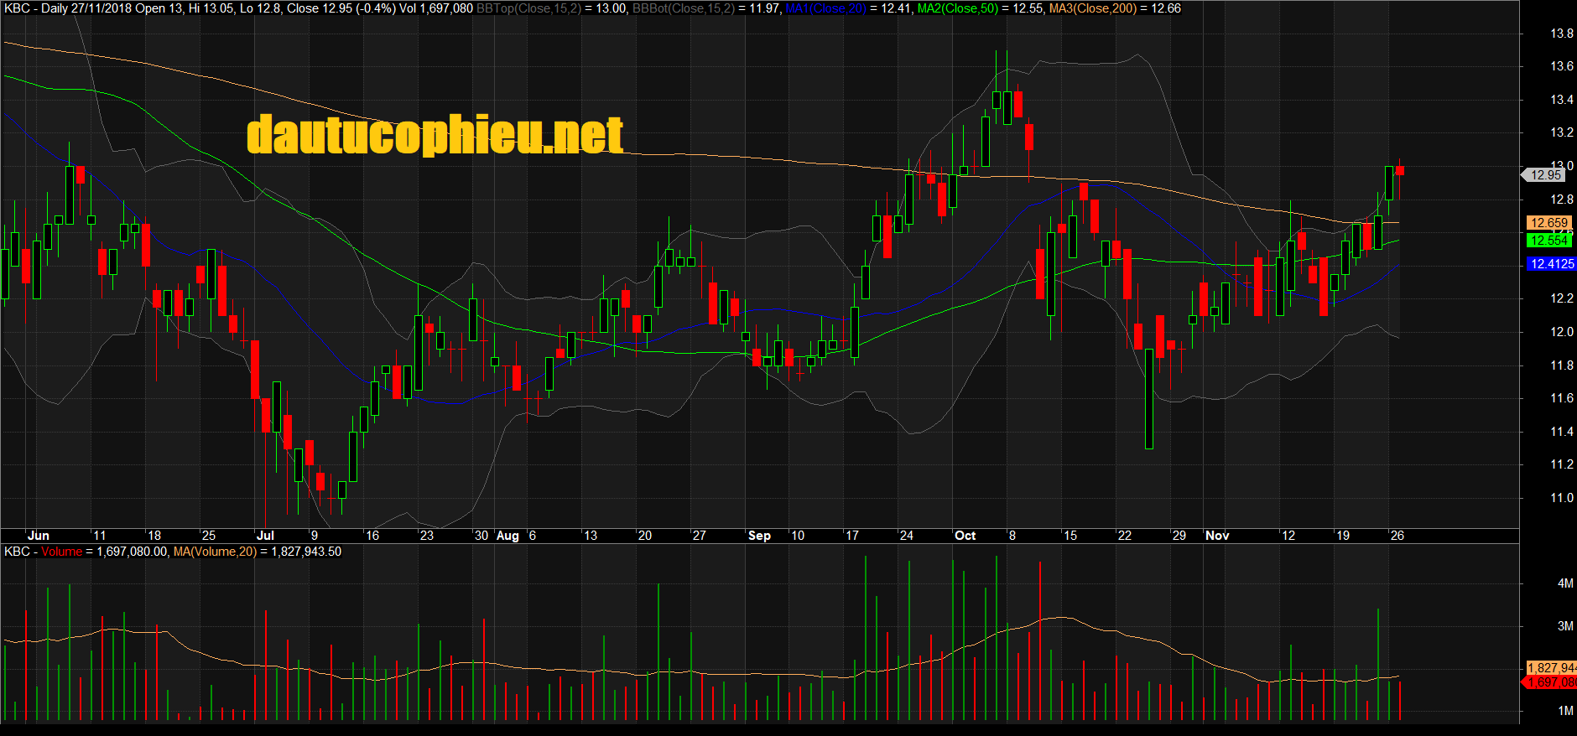Click the 13.8 price axis label

coord(1561,34)
